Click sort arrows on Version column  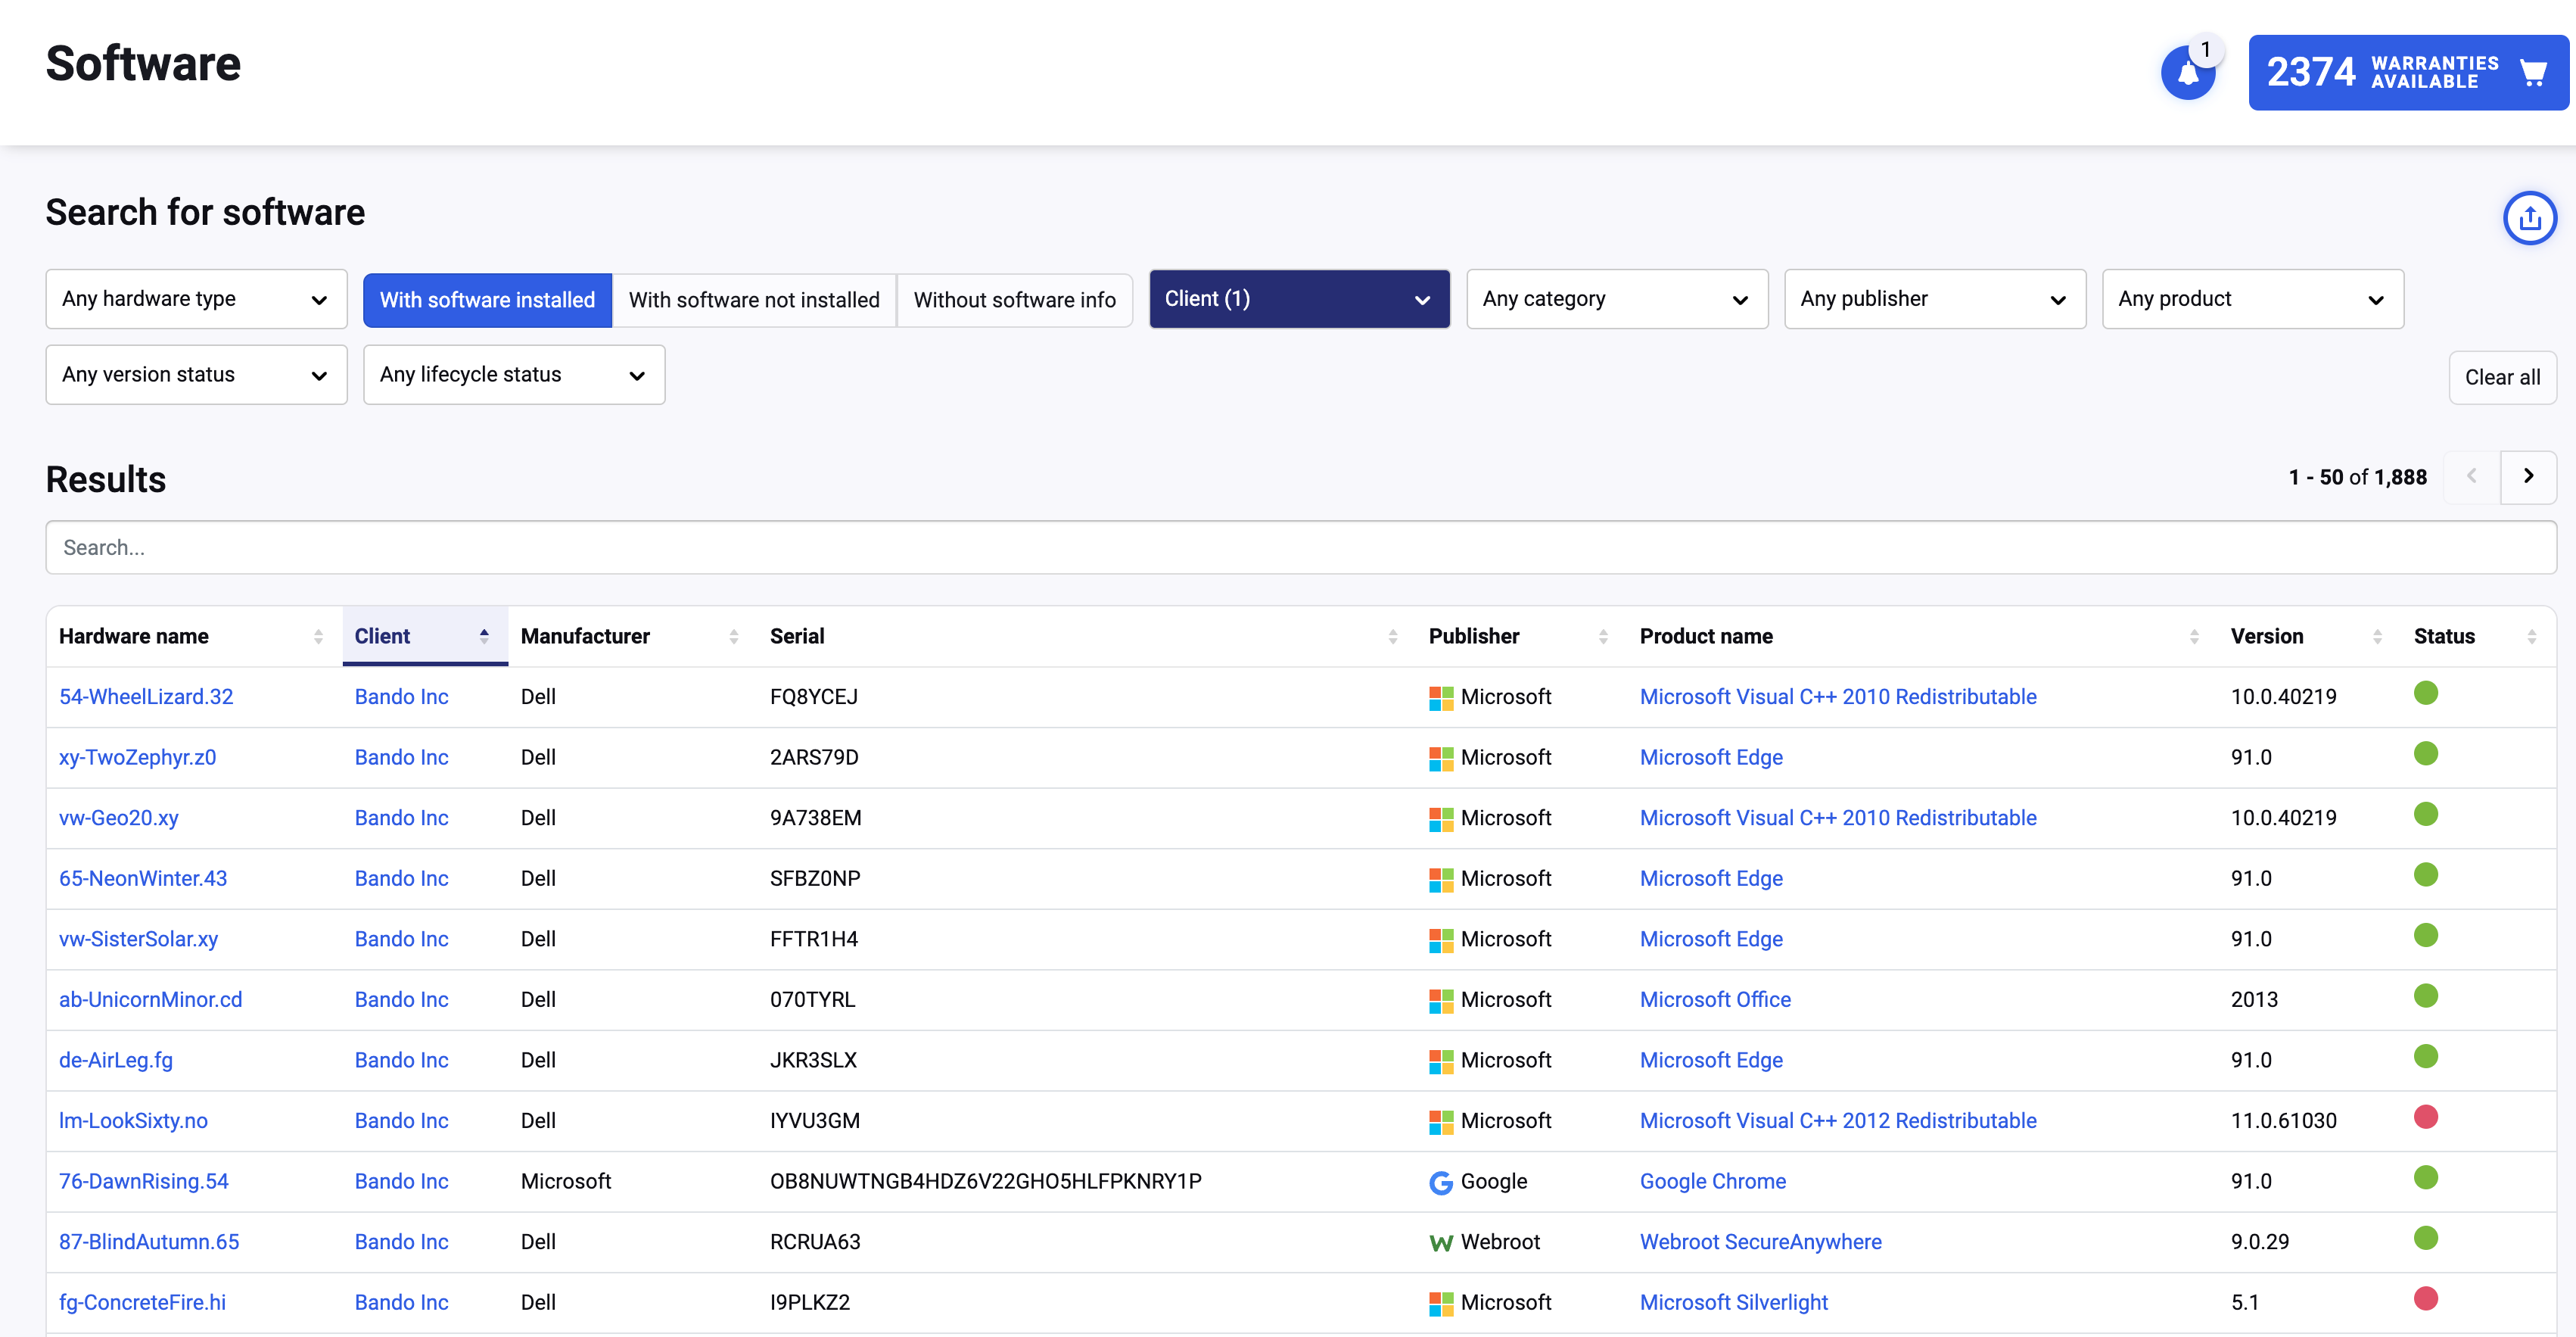pos(2377,637)
